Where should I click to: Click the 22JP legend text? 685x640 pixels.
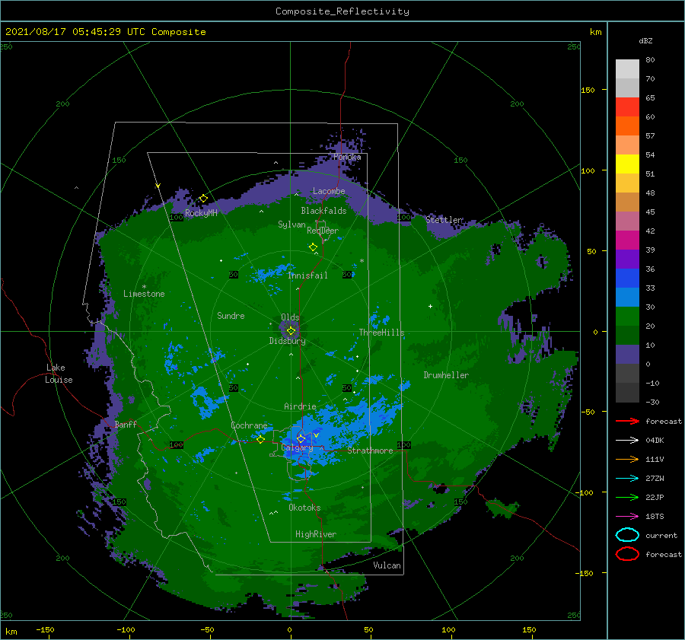tap(655, 497)
